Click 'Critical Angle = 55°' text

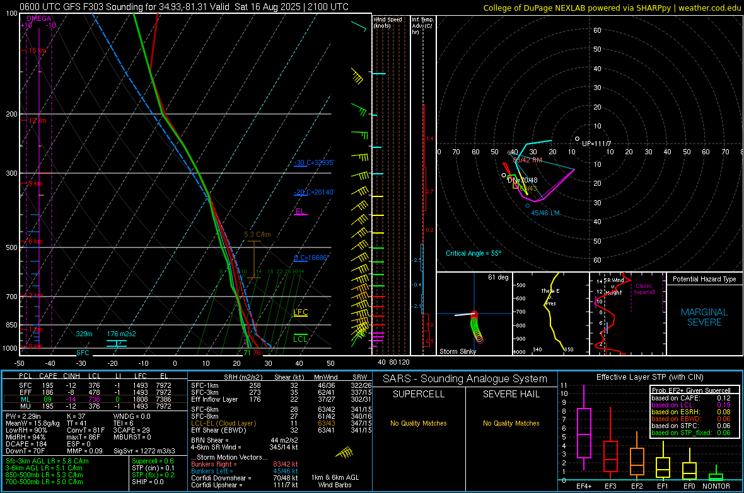[x=473, y=253]
